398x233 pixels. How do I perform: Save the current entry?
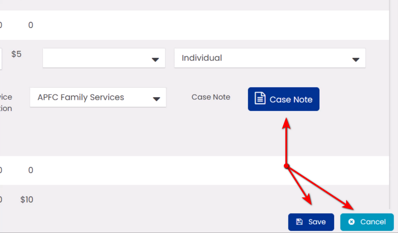(311, 222)
